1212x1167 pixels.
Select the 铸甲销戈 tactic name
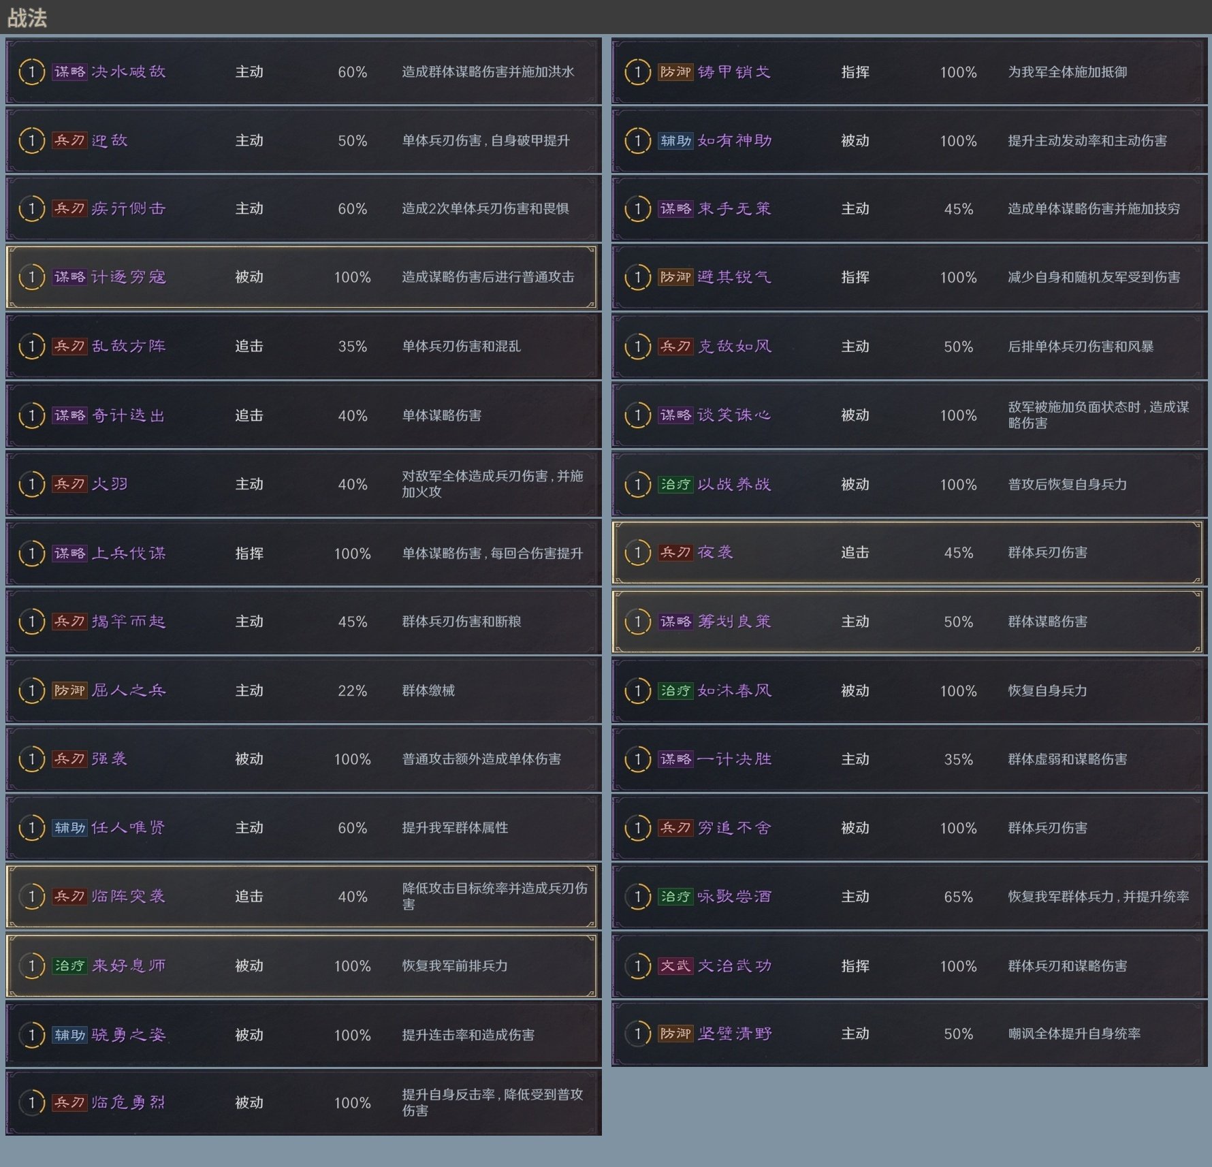(735, 71)
